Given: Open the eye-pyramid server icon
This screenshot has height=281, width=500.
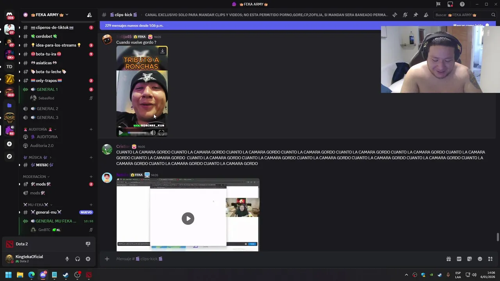Looking at the screenshot, I should 9,117.
